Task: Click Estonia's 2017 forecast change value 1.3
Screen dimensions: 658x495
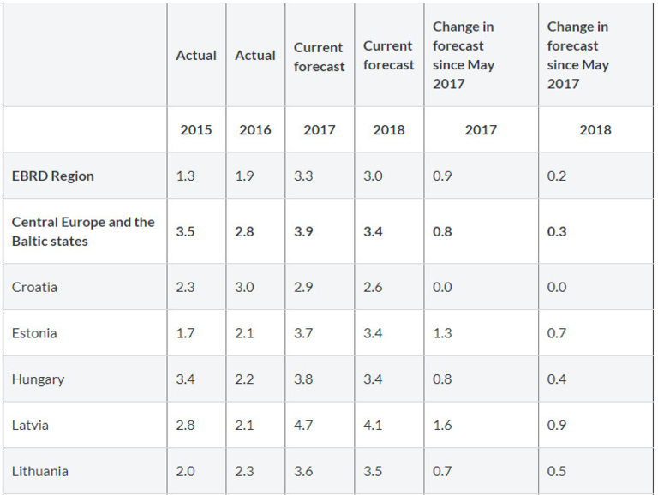Action: 442,333
